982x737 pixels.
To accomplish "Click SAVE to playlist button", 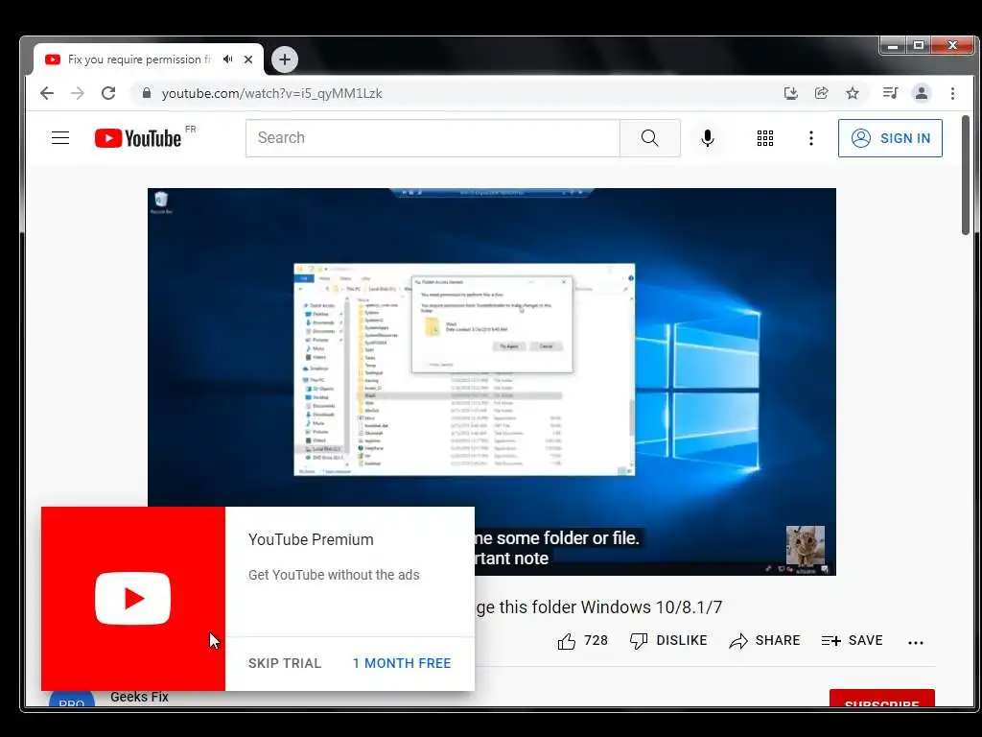I will (853, 640).
